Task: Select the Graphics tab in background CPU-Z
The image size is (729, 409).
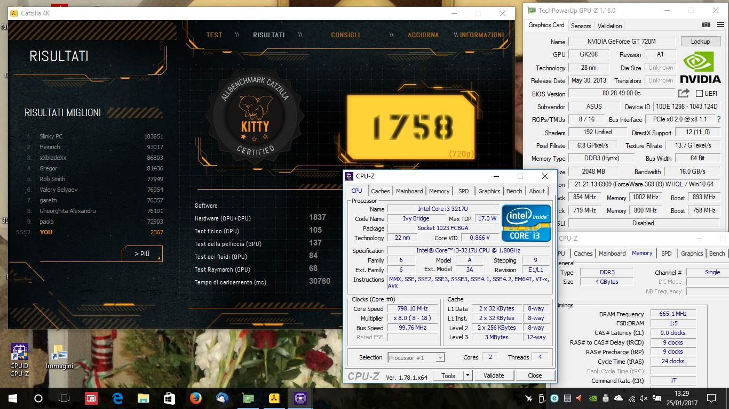Action: click(692, 253)
